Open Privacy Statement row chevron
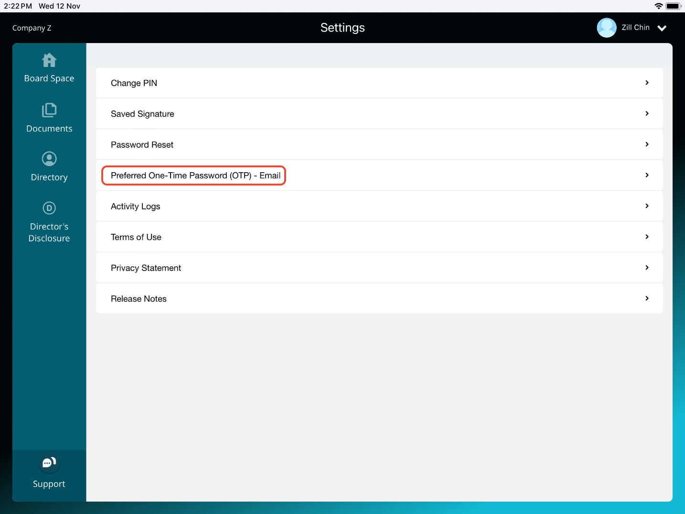Image resolution: width=685 pixels, height=514 pixels. tap(647, 268)
